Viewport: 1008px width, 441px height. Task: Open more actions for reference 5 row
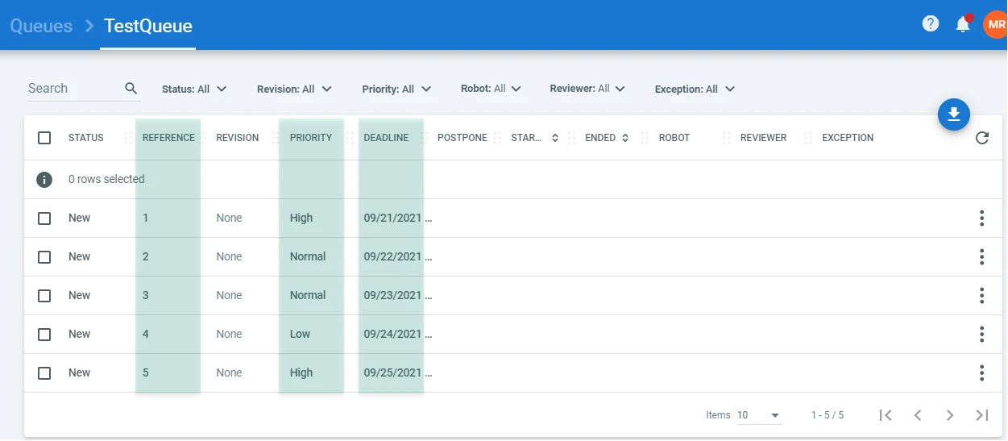tap(981, 372)
